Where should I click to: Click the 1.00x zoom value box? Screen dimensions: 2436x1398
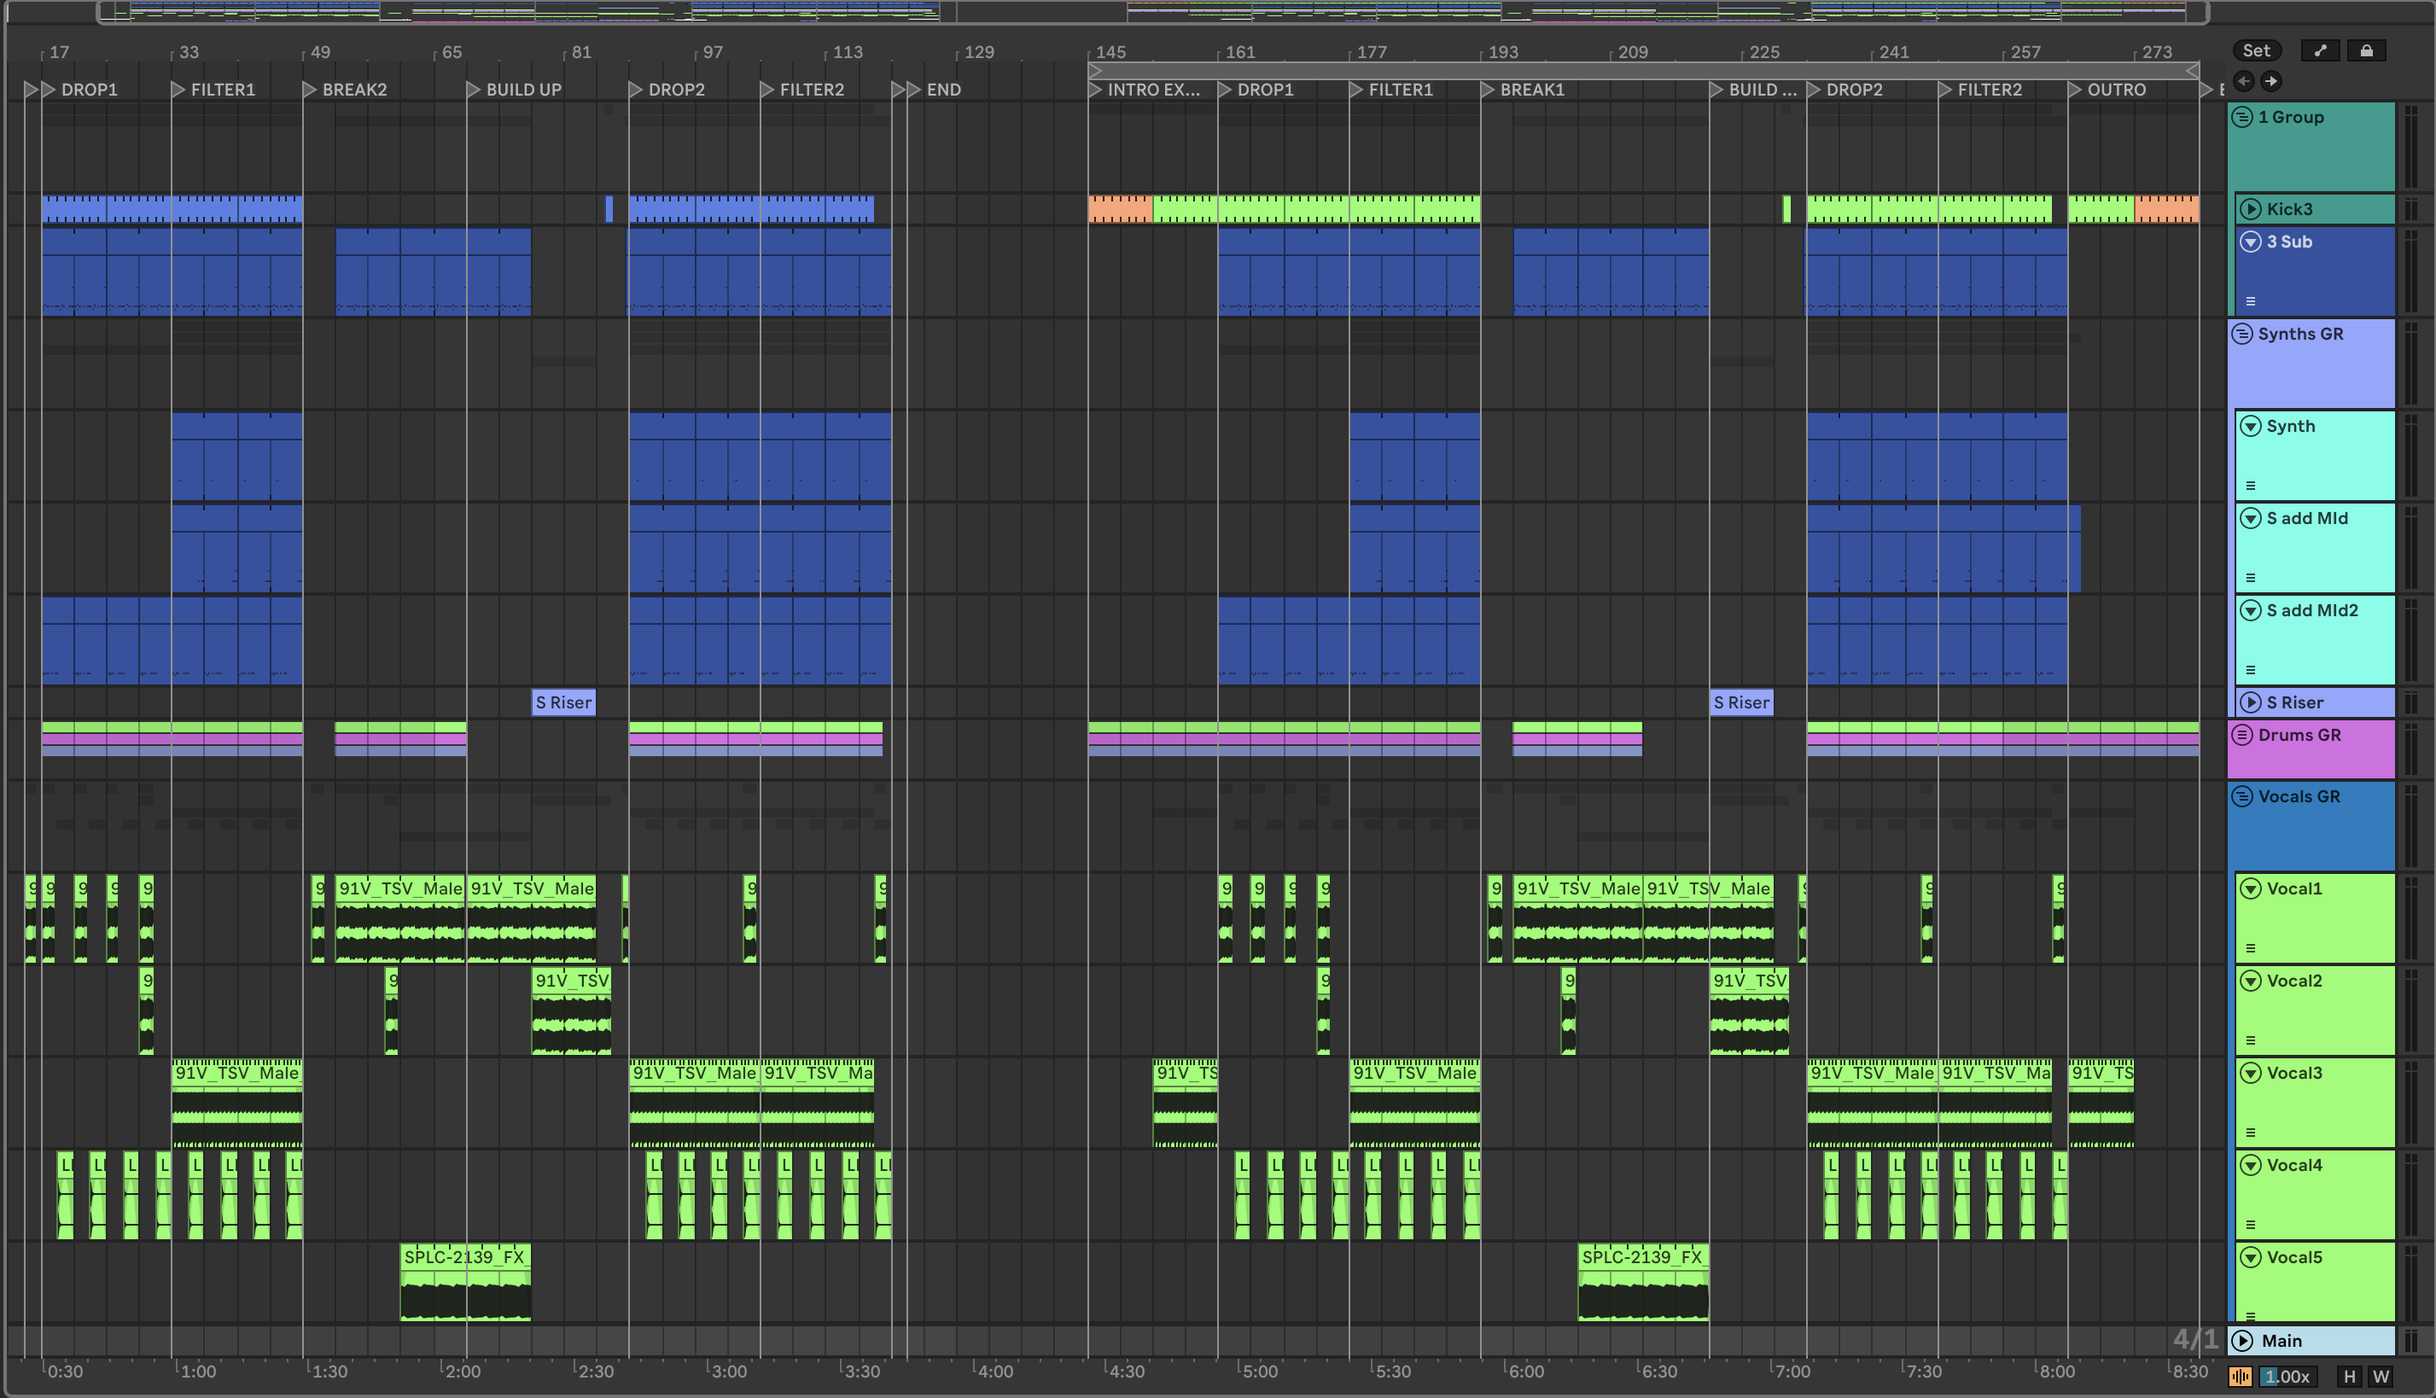click(2287, 1376)
